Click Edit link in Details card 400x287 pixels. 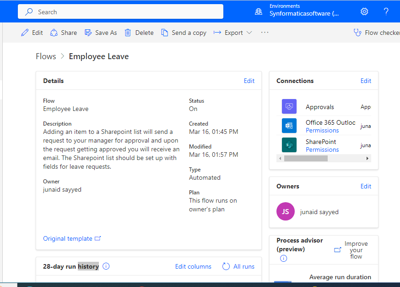tap(249, 81)
